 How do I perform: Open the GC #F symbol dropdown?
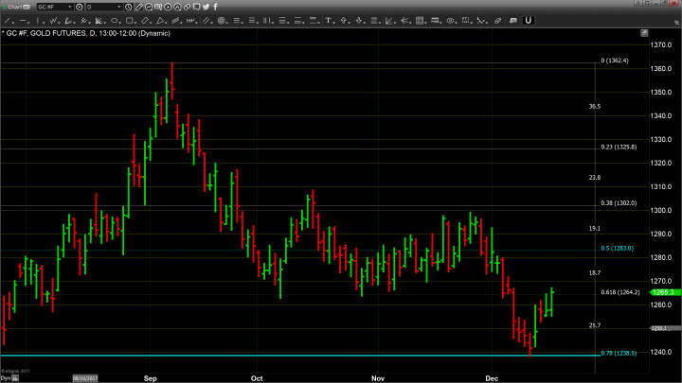pos(69,7)
